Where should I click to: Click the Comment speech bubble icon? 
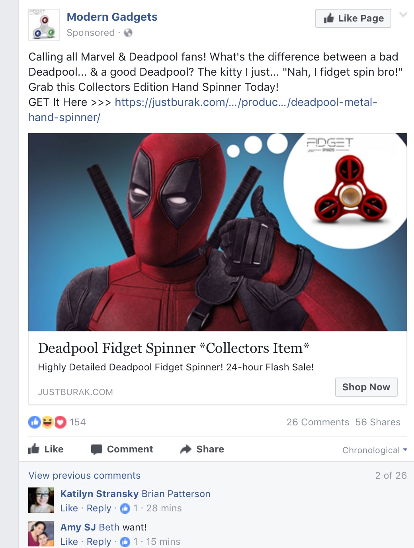point(97,449)
